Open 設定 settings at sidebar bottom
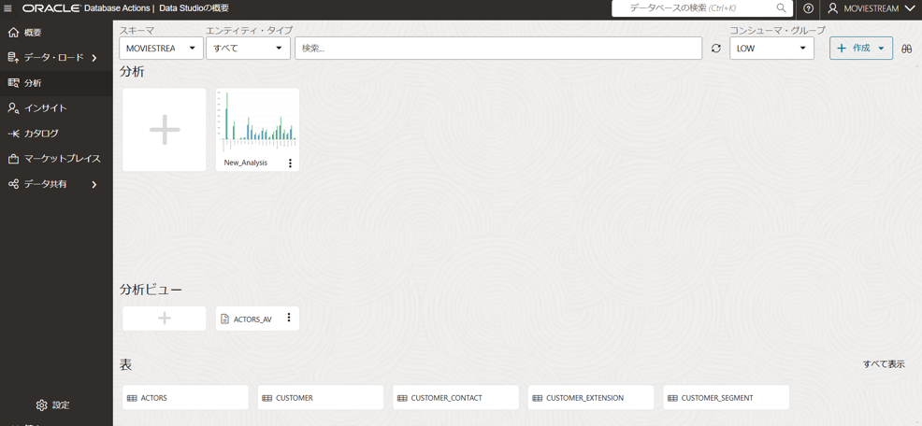 coord(53,405)
